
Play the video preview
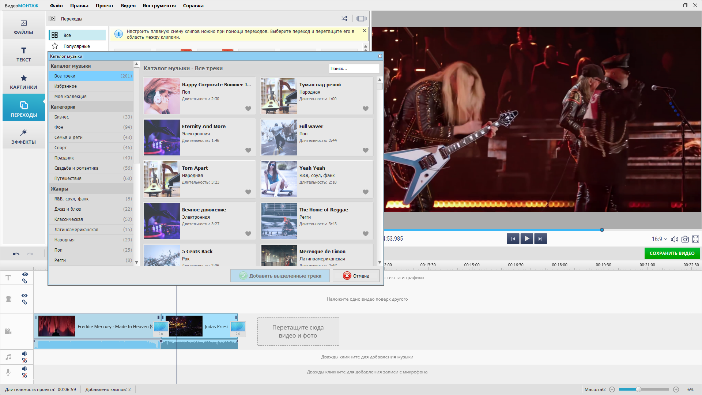pos(527,239)
